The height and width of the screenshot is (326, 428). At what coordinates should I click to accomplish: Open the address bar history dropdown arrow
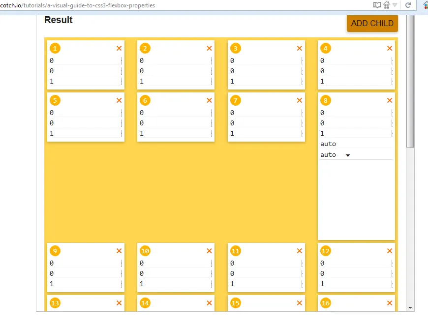pos(395,5)
